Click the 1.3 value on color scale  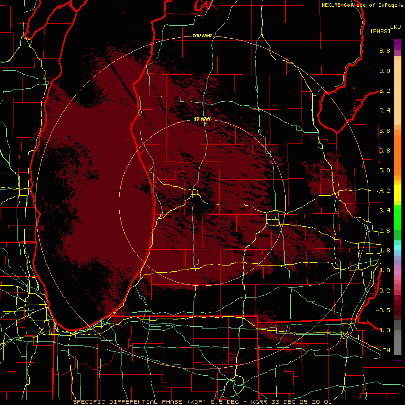pyautogui.click(x=385, y=330)
